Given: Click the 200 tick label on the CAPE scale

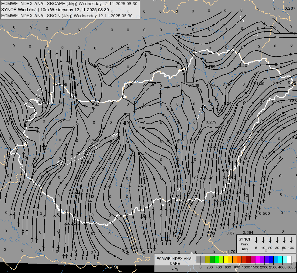Looking at the screenshot, I should tap(210, 267).
